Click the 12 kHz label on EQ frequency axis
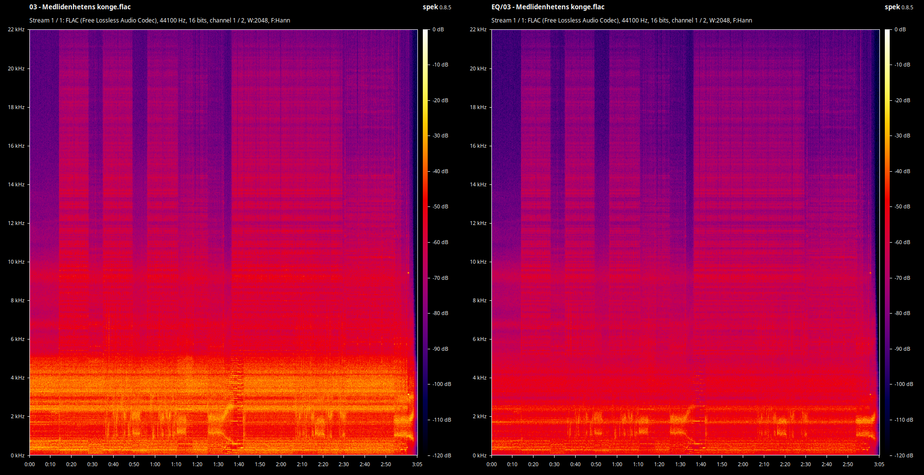 pos(478,223)
